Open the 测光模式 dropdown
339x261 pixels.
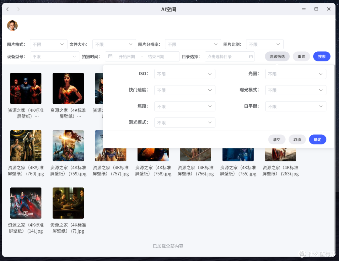click(185, 123)
